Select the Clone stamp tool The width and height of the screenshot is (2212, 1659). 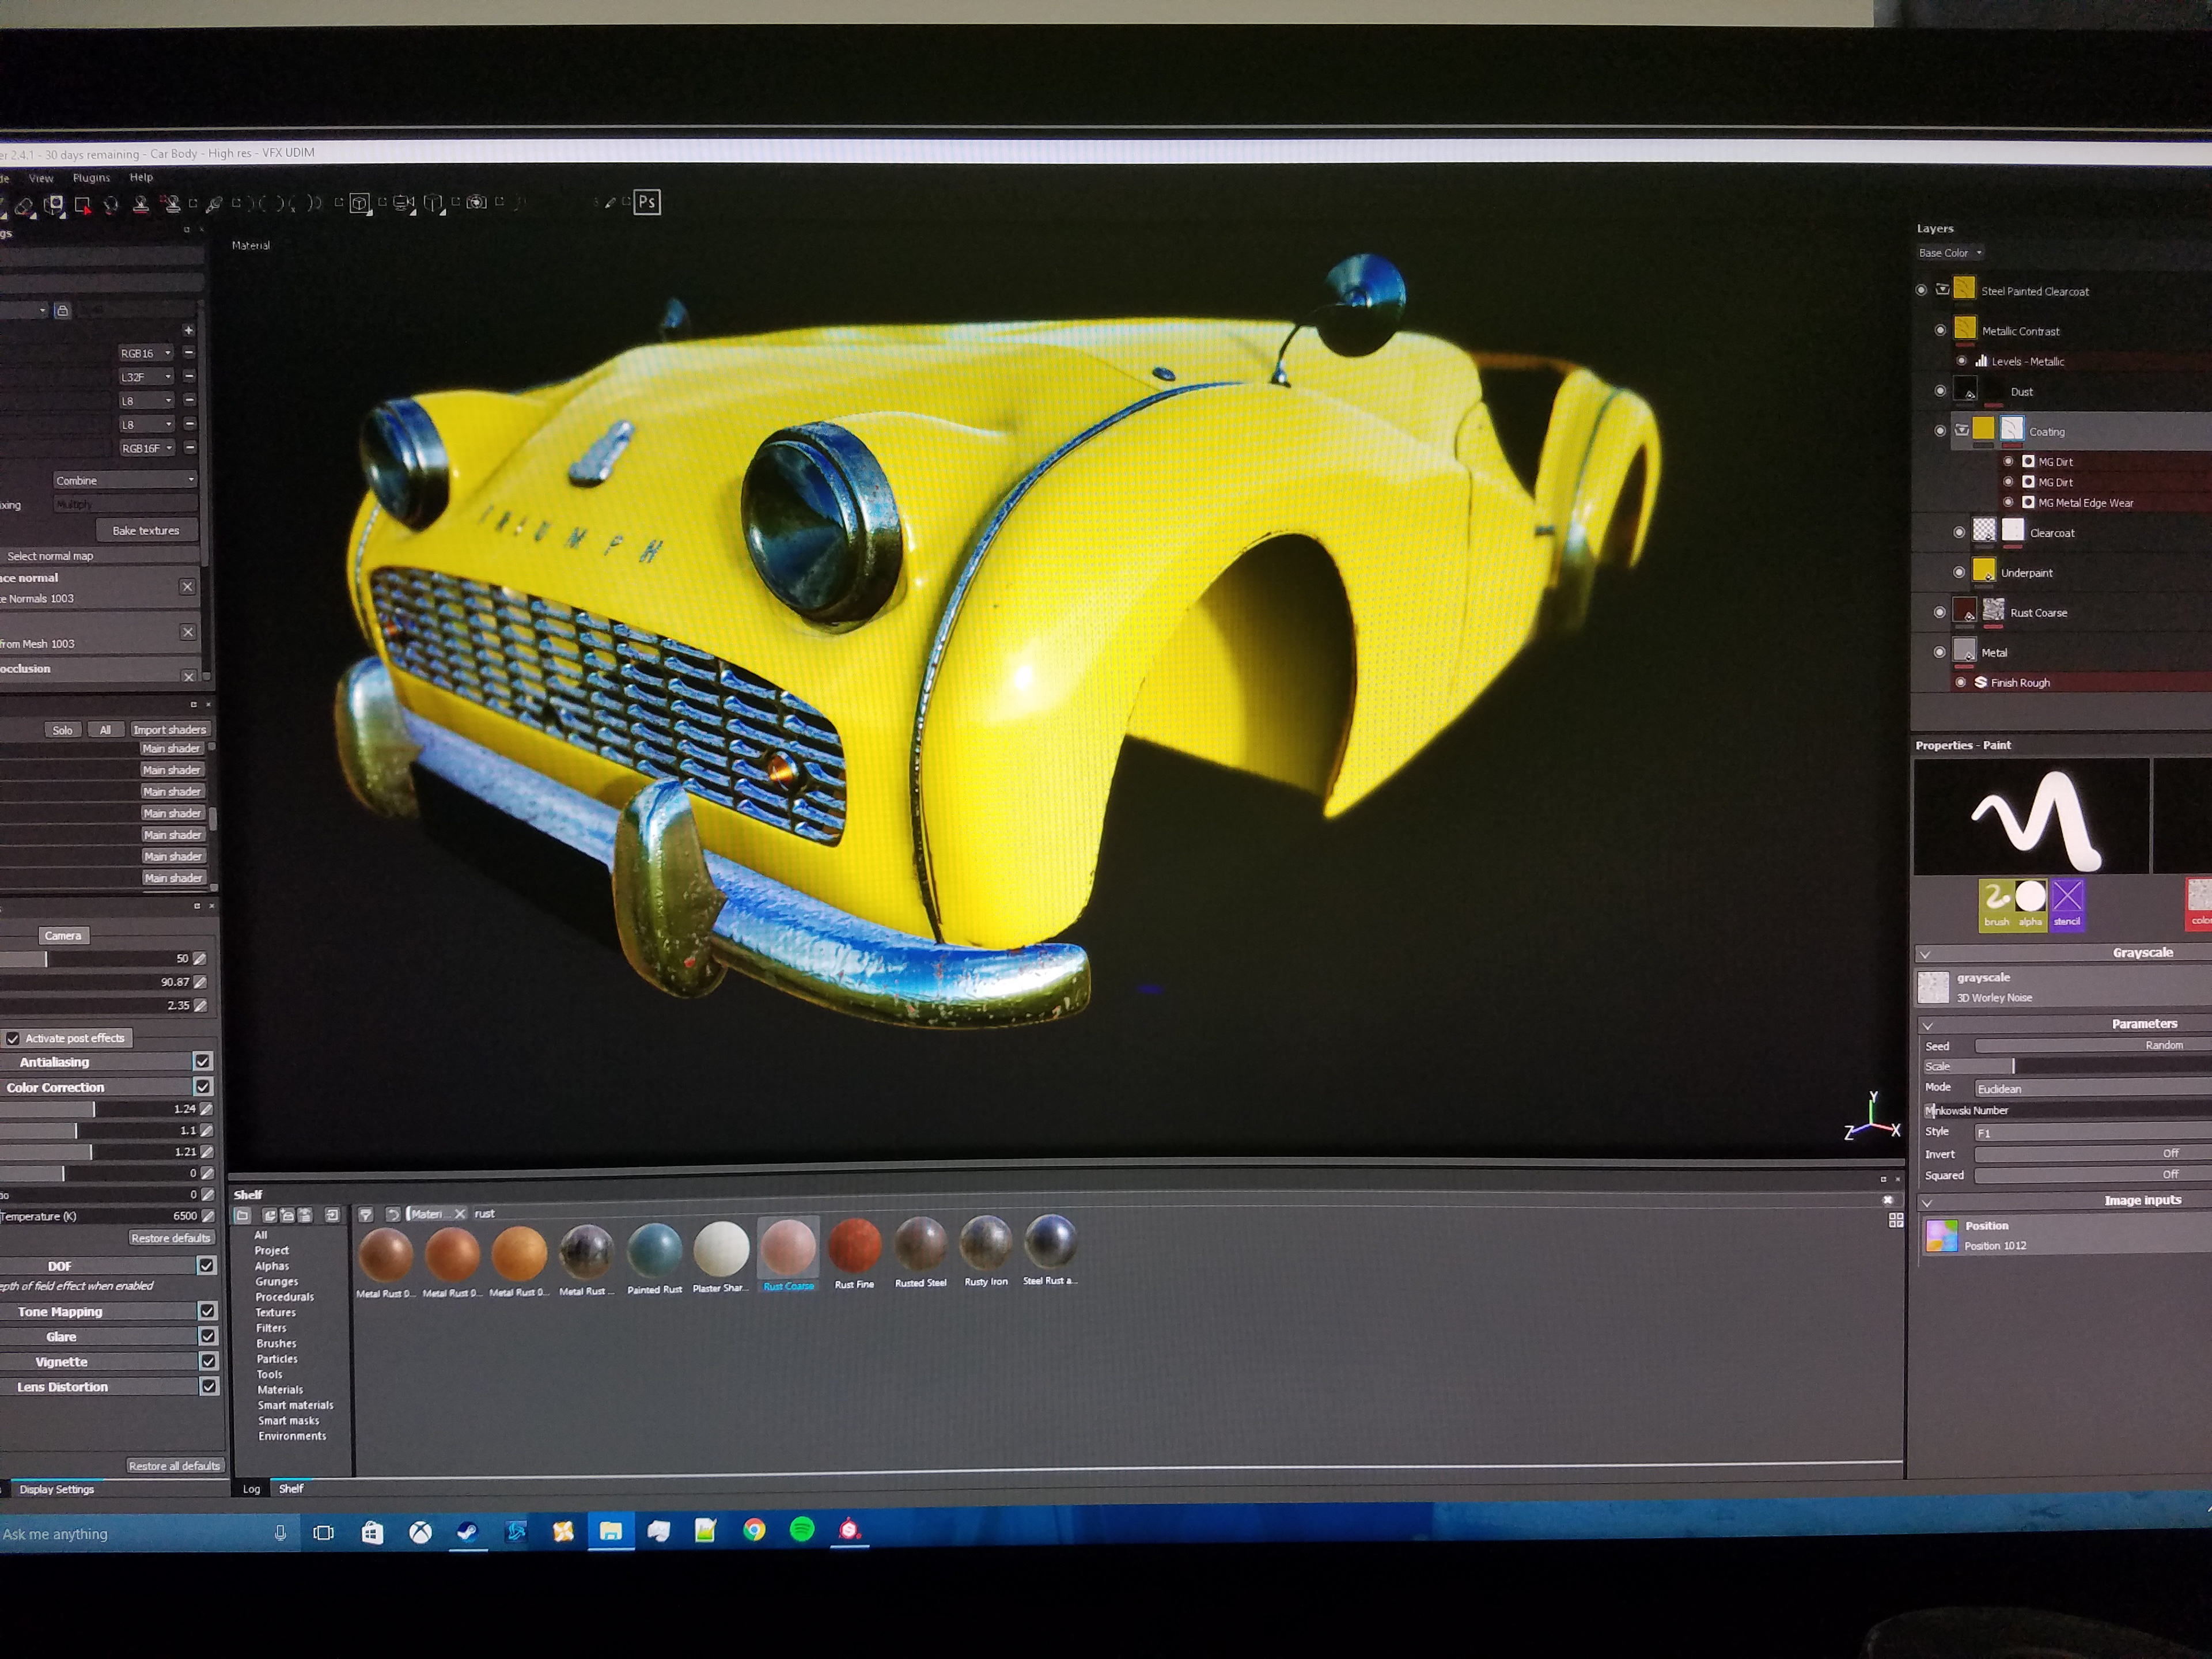click(141, 204)
